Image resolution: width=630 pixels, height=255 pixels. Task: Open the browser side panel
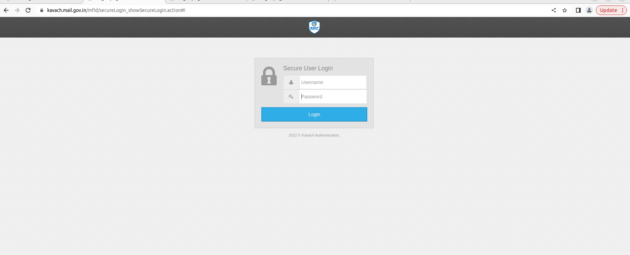coord(578,10)
